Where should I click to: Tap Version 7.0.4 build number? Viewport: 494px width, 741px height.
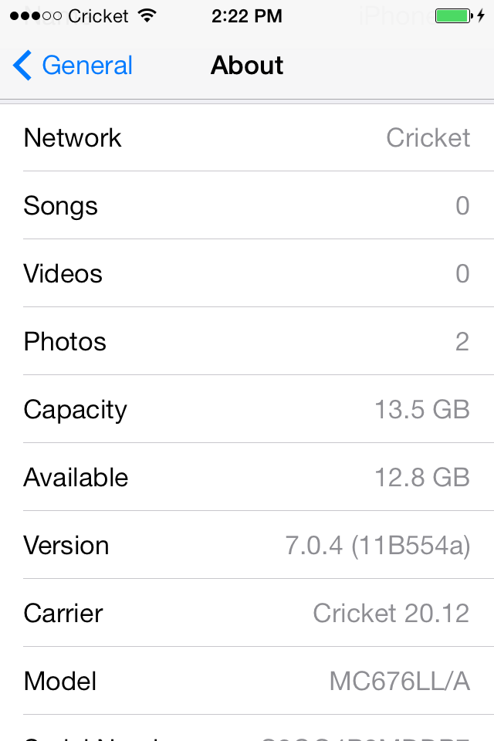pyautogui.click(x=377, y=545)
